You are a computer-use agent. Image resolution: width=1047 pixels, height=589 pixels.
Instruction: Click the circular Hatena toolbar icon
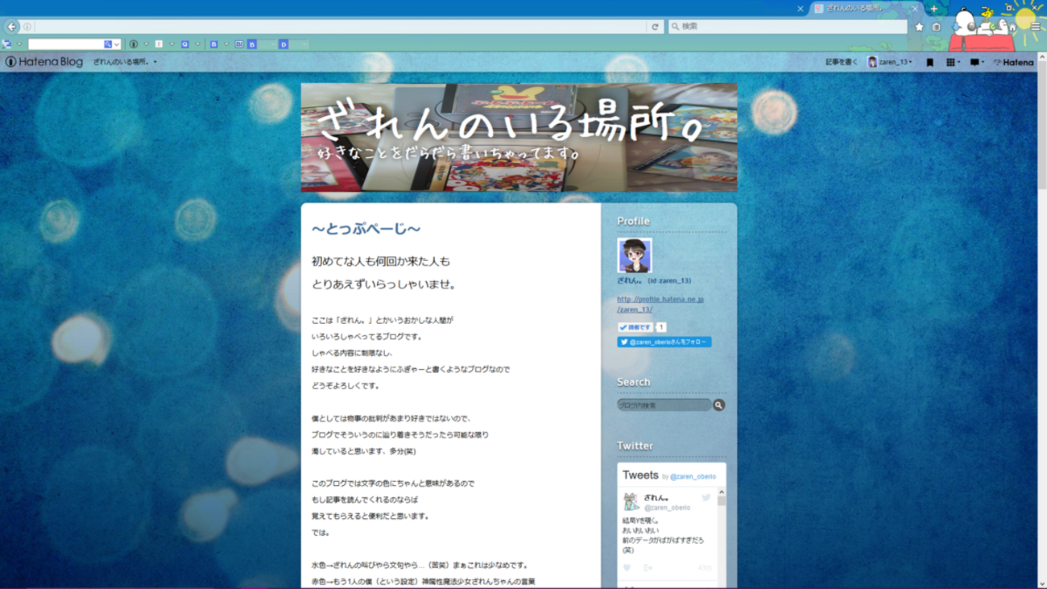coord(134,44)
